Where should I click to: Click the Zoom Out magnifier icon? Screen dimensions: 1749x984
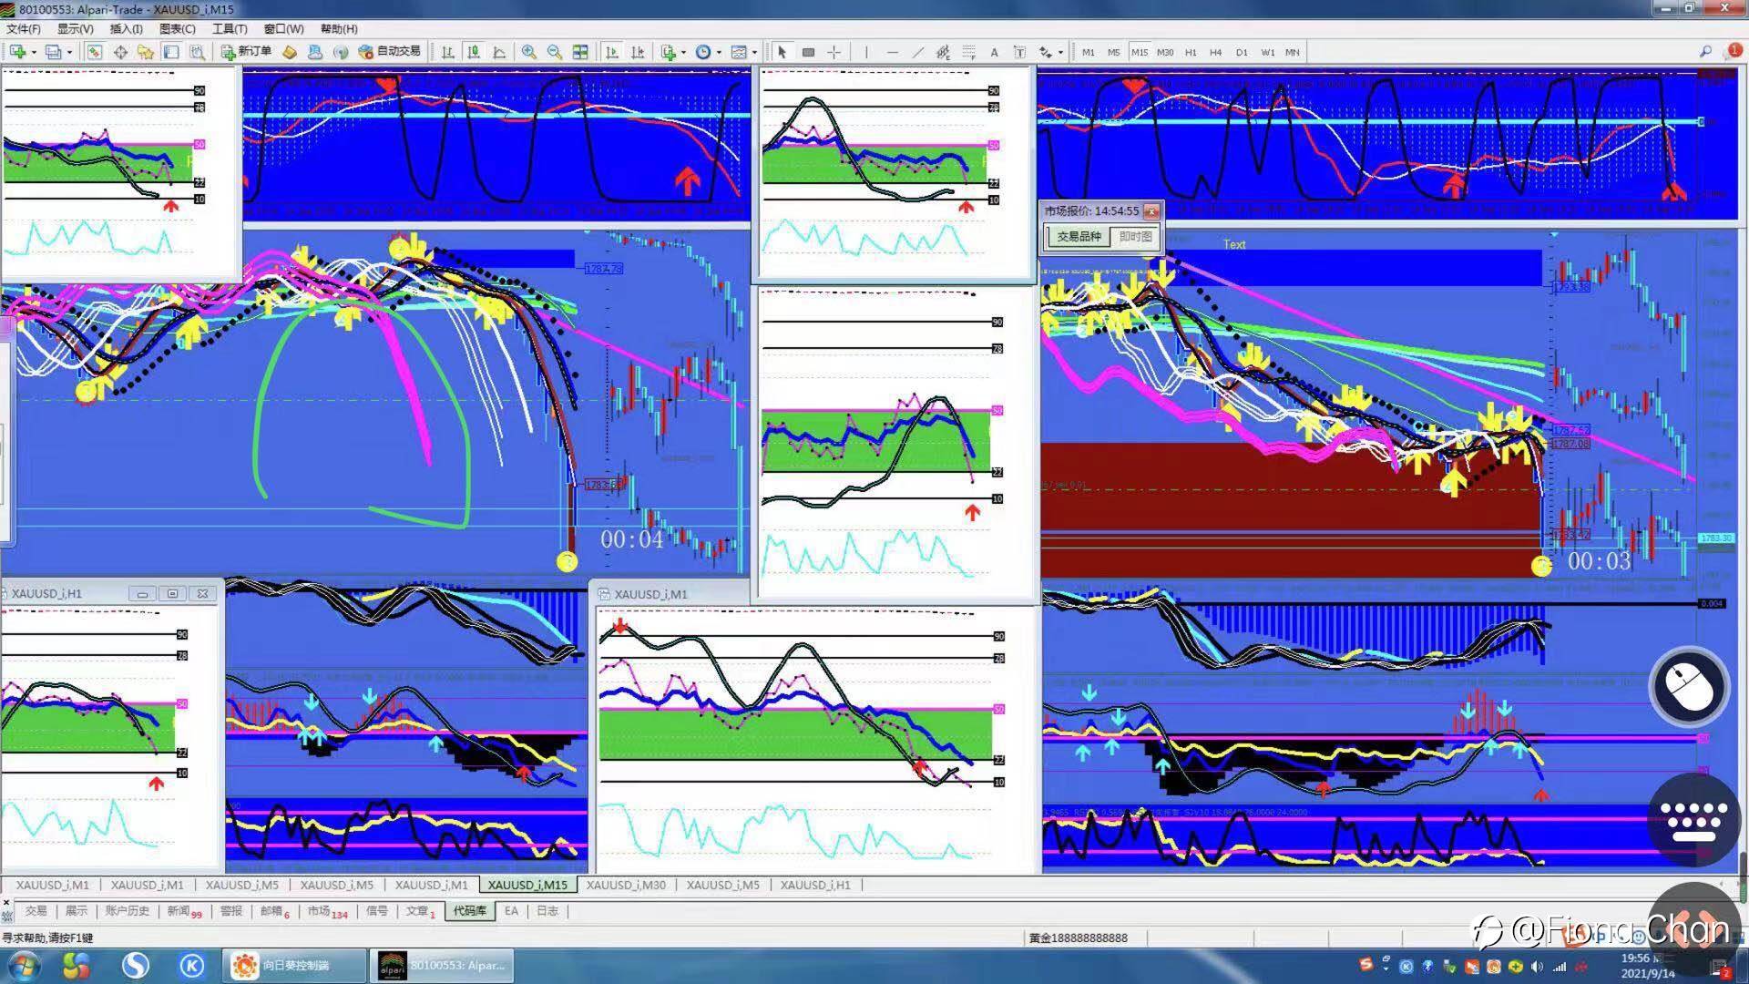(554, 52)
